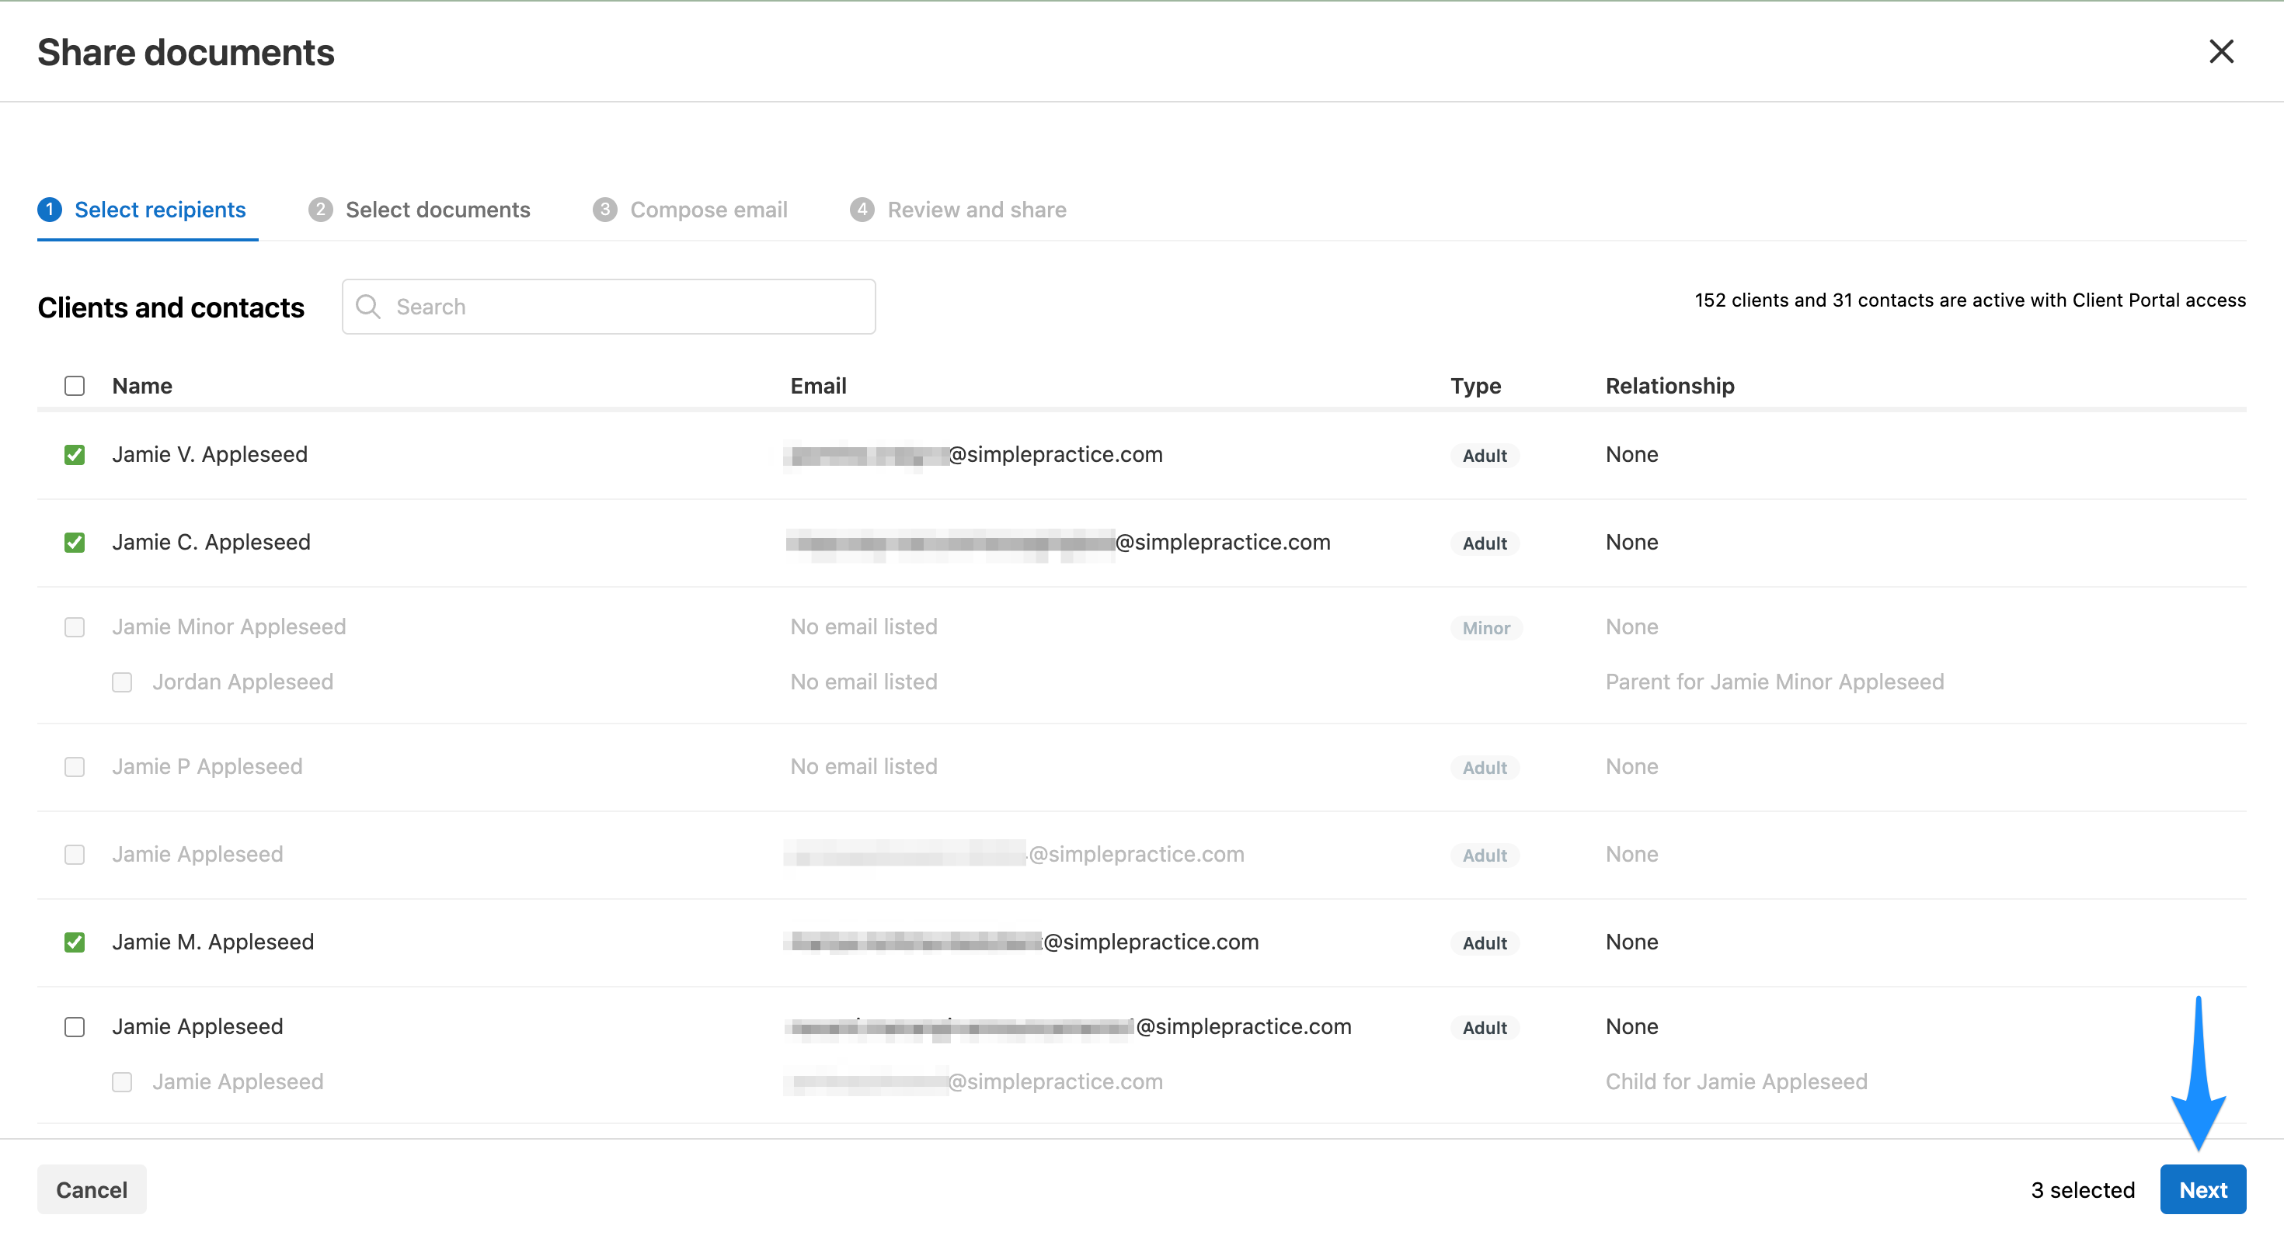Focus the clients and contacts Search field

tap(608, 307)
